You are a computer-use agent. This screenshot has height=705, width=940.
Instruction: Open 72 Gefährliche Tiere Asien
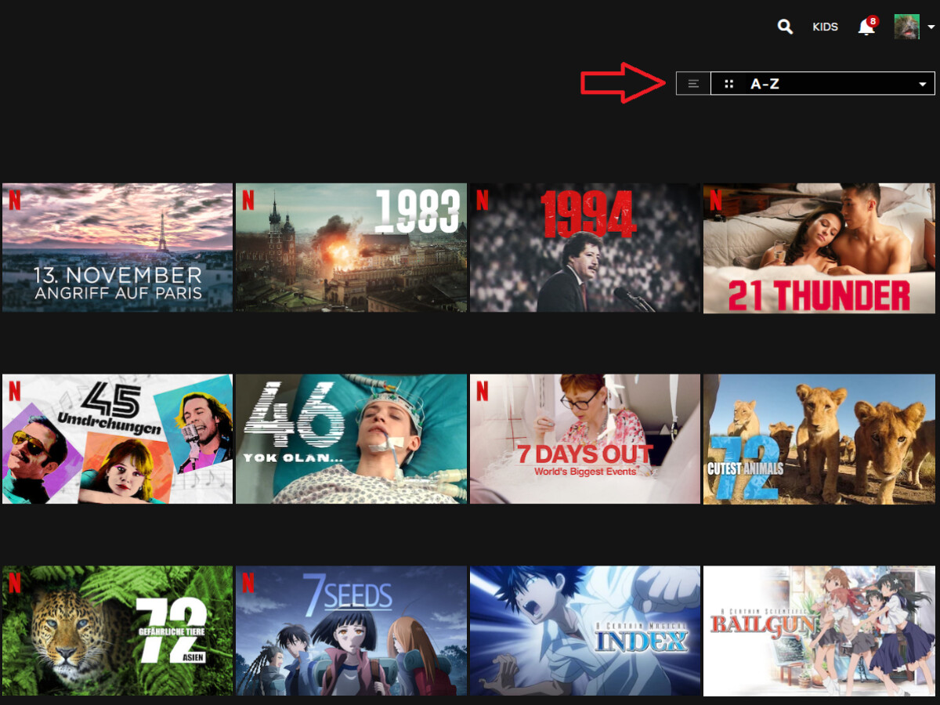pyautogui.click(x=117, y=631)
